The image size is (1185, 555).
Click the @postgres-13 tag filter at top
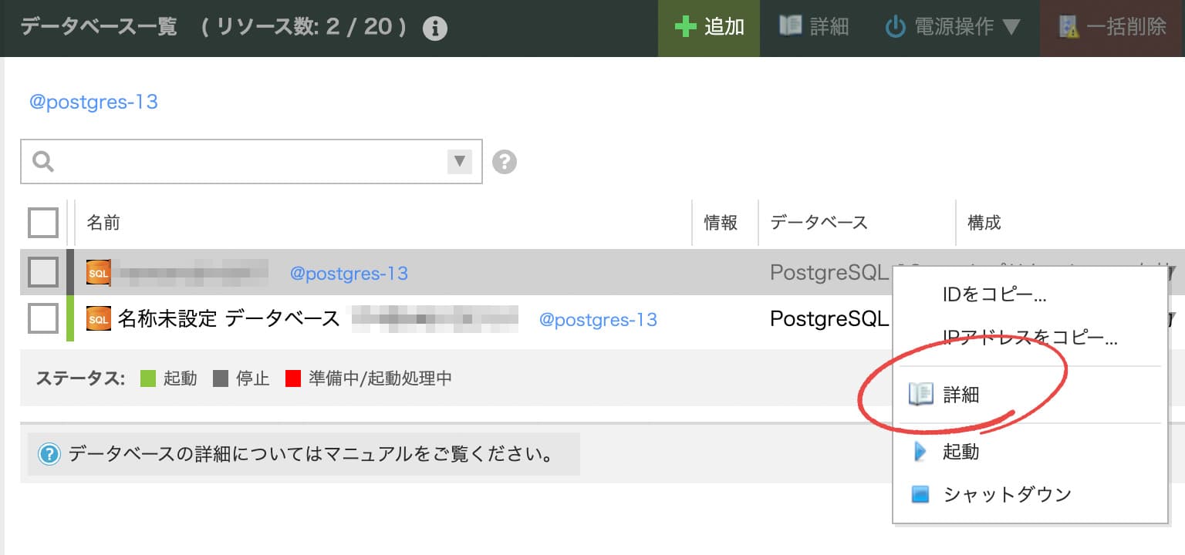click(93, 102)
